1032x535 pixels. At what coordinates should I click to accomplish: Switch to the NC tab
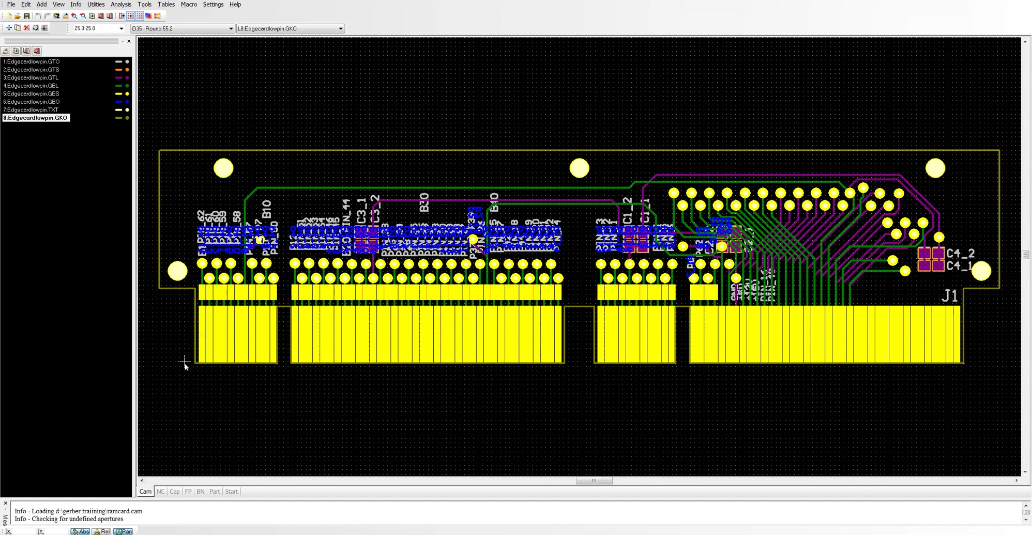160,492
